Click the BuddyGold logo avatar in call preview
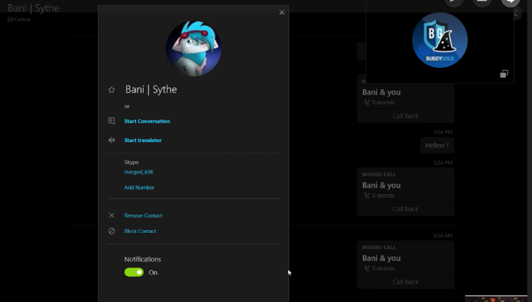This screenshot has height=302, width=532. pyautogui.click(x=440, y=40)
